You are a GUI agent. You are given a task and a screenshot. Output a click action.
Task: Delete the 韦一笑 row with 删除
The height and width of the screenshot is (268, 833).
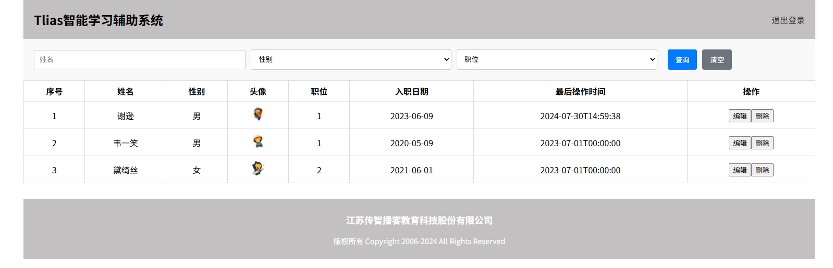coord(762,143)
